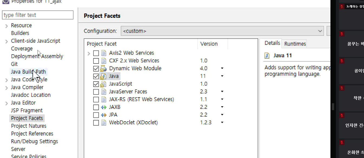
Task: Open JAX-RS version 1.1 dropdown
Action: (222, 99)
